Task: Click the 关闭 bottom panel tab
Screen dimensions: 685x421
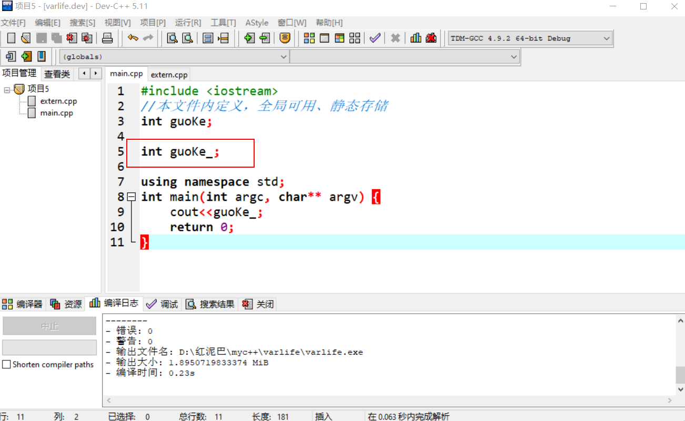Action: click(x=258, y=304)
